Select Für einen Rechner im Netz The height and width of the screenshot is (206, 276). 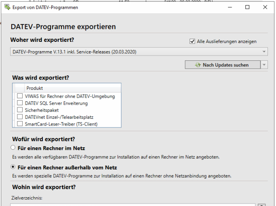tap(13, 147)
